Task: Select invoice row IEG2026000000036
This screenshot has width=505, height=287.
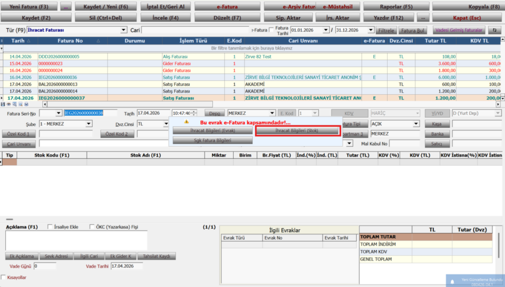Action: pyautogui.click(x=251, y=77)
